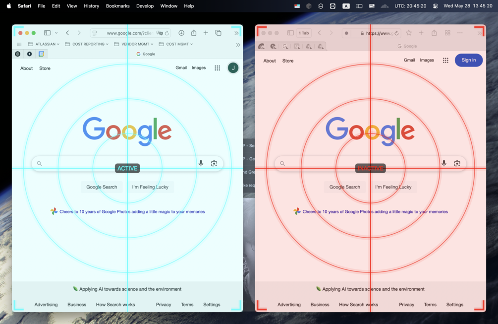Screen dimensions: 498x324
Task: Search by image in the left window
Action: tap(214, 163)
